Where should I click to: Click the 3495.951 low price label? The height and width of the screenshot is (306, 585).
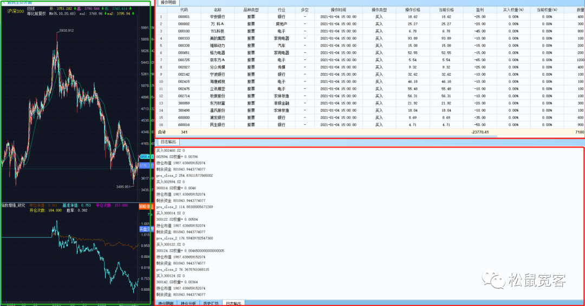pyautogui.click(x=123, y=187)
